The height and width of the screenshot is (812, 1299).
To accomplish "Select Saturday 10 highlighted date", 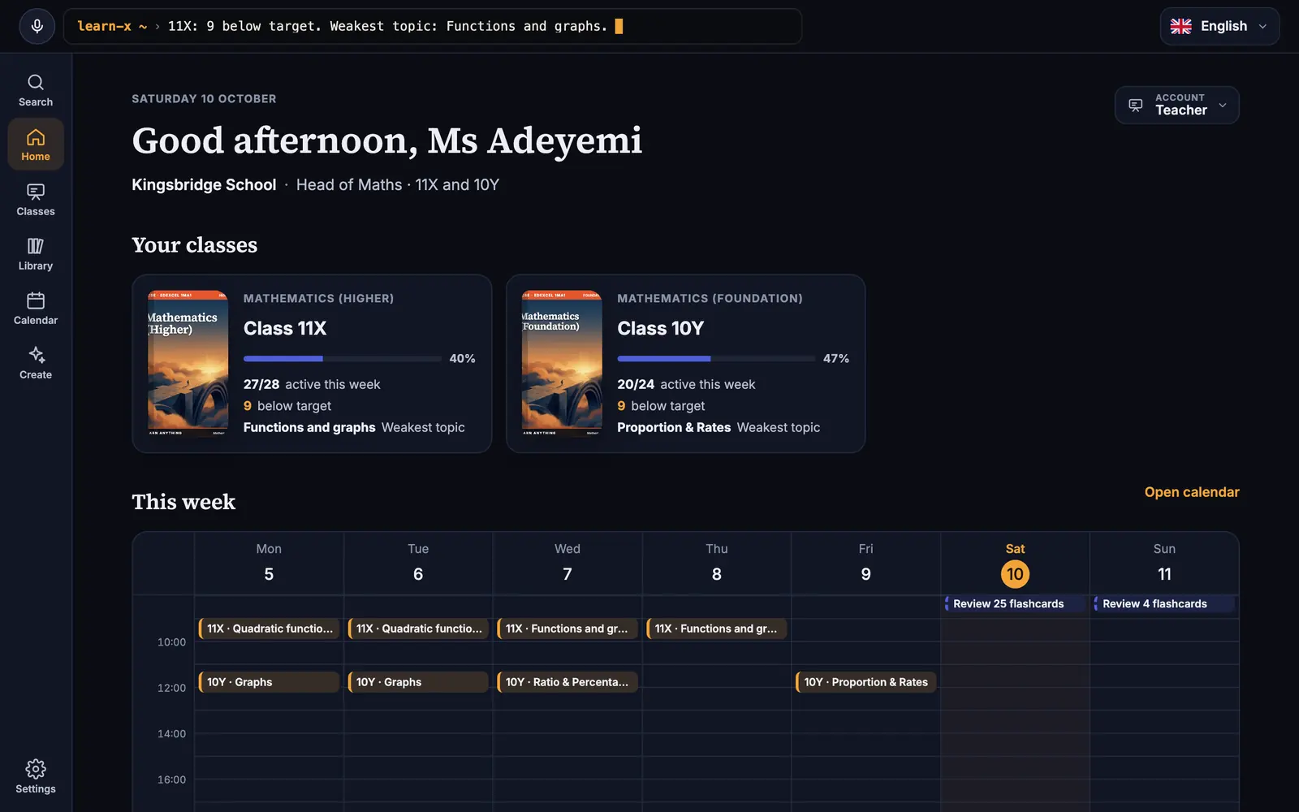I will click(x=1015, y=574).
